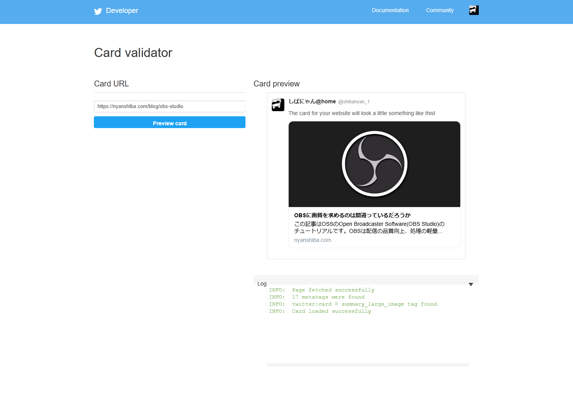This screenshot has height=416, width=573.
Task: Click the OBS Studio logo in the card image
Action: click(x=374, y=164)
